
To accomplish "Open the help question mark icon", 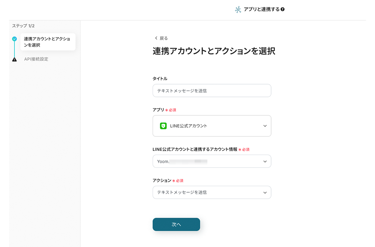I will pos(283,9).
